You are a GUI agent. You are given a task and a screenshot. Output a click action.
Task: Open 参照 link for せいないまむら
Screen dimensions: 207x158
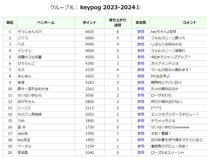tap(141, 95)
